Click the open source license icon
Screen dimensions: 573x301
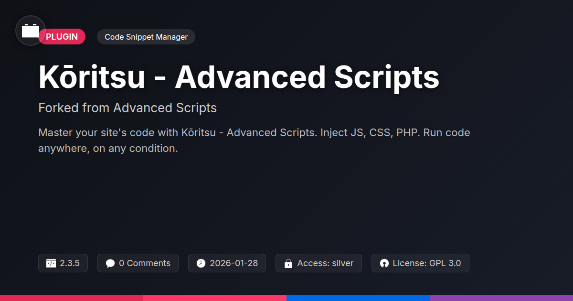pos(384,263)
